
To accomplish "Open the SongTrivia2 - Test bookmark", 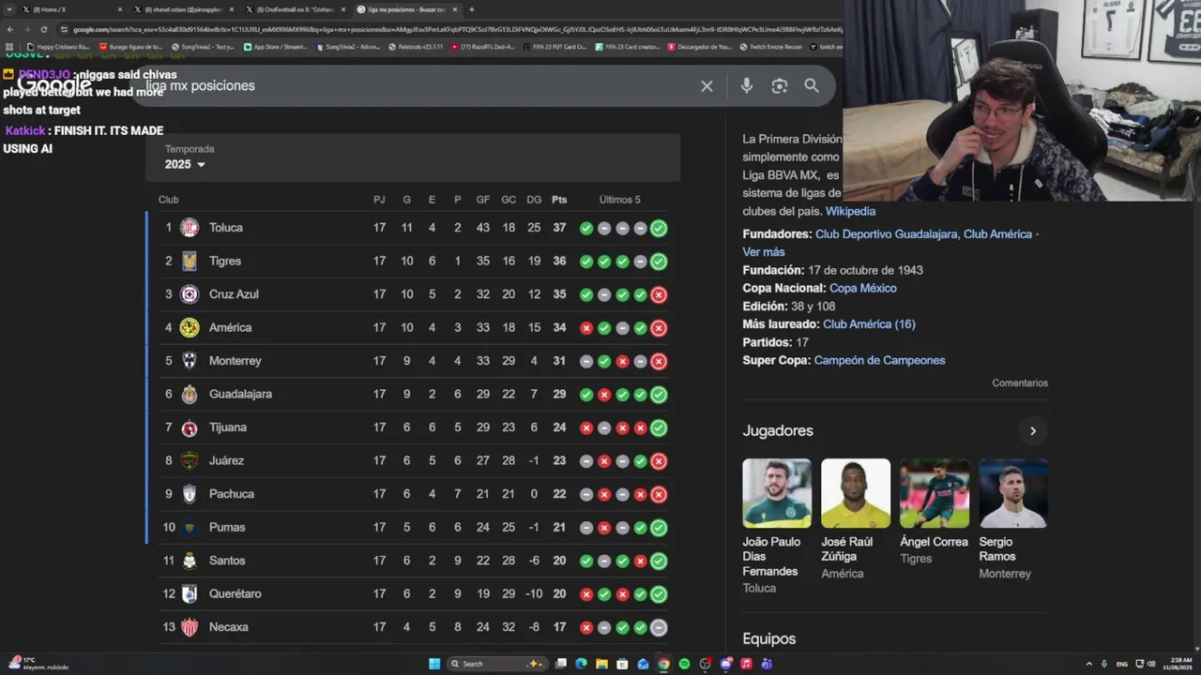I will click(203, 46).
